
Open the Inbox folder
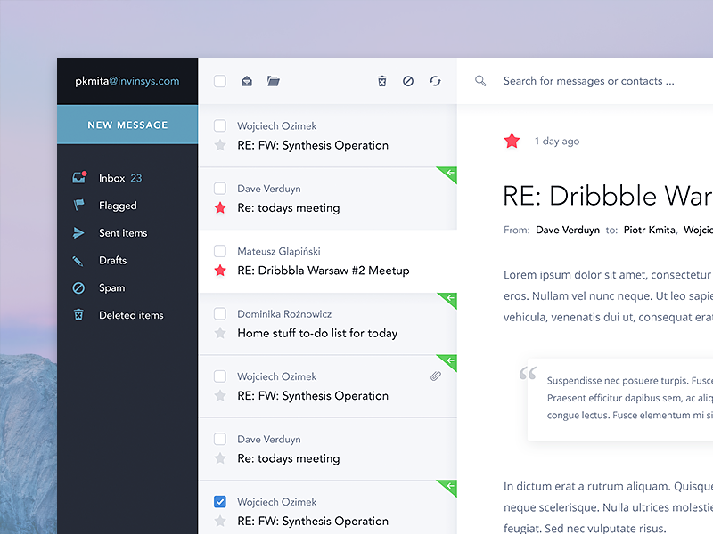pyautogui.click(x=112, y=178)
